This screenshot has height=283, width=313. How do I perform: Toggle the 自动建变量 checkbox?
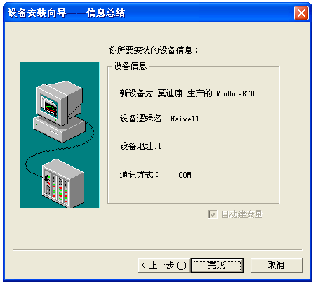pos(213,214)
